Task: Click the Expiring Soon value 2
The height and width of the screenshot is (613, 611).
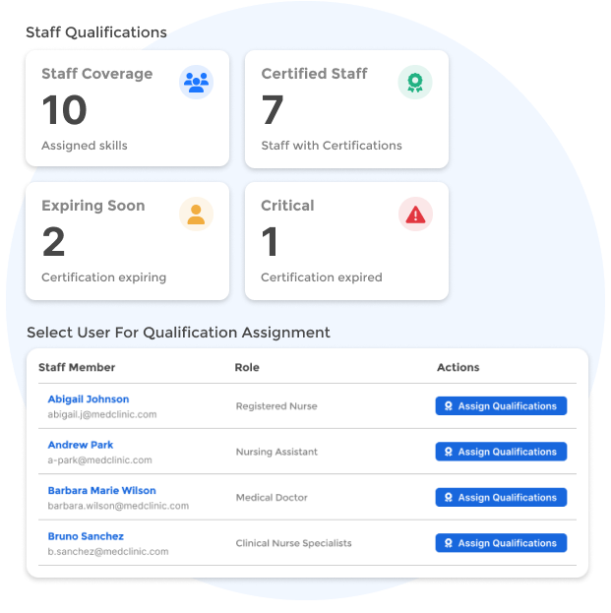Action: (x=53, y=242)
